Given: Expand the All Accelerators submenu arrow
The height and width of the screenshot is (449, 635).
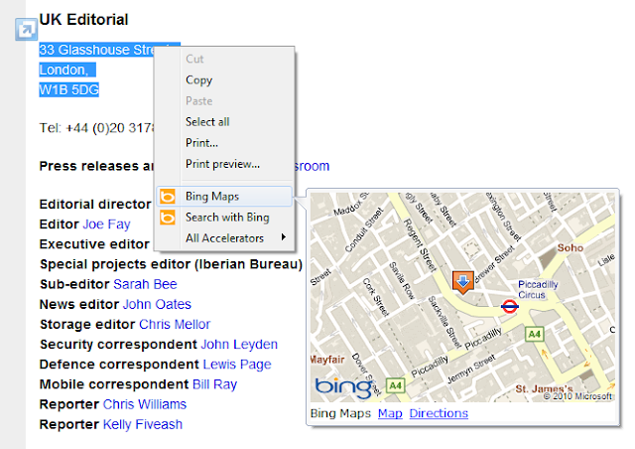Looking at the screenshot, I should (x=284, y=237).
